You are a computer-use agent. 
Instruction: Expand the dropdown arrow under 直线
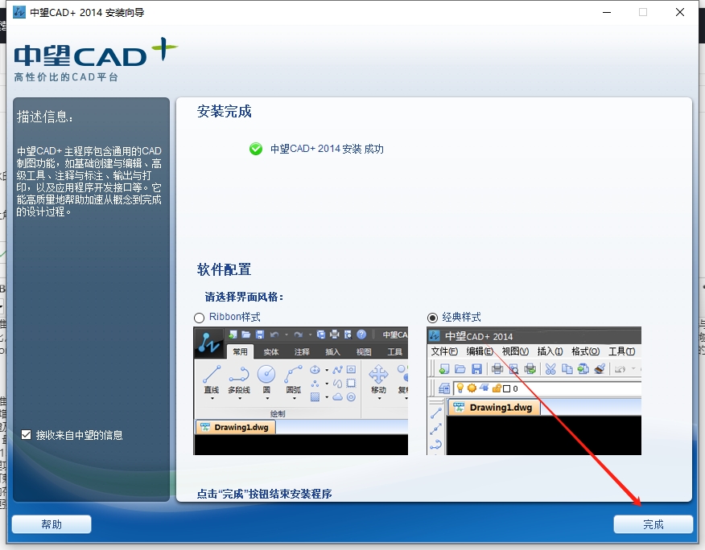212,399
